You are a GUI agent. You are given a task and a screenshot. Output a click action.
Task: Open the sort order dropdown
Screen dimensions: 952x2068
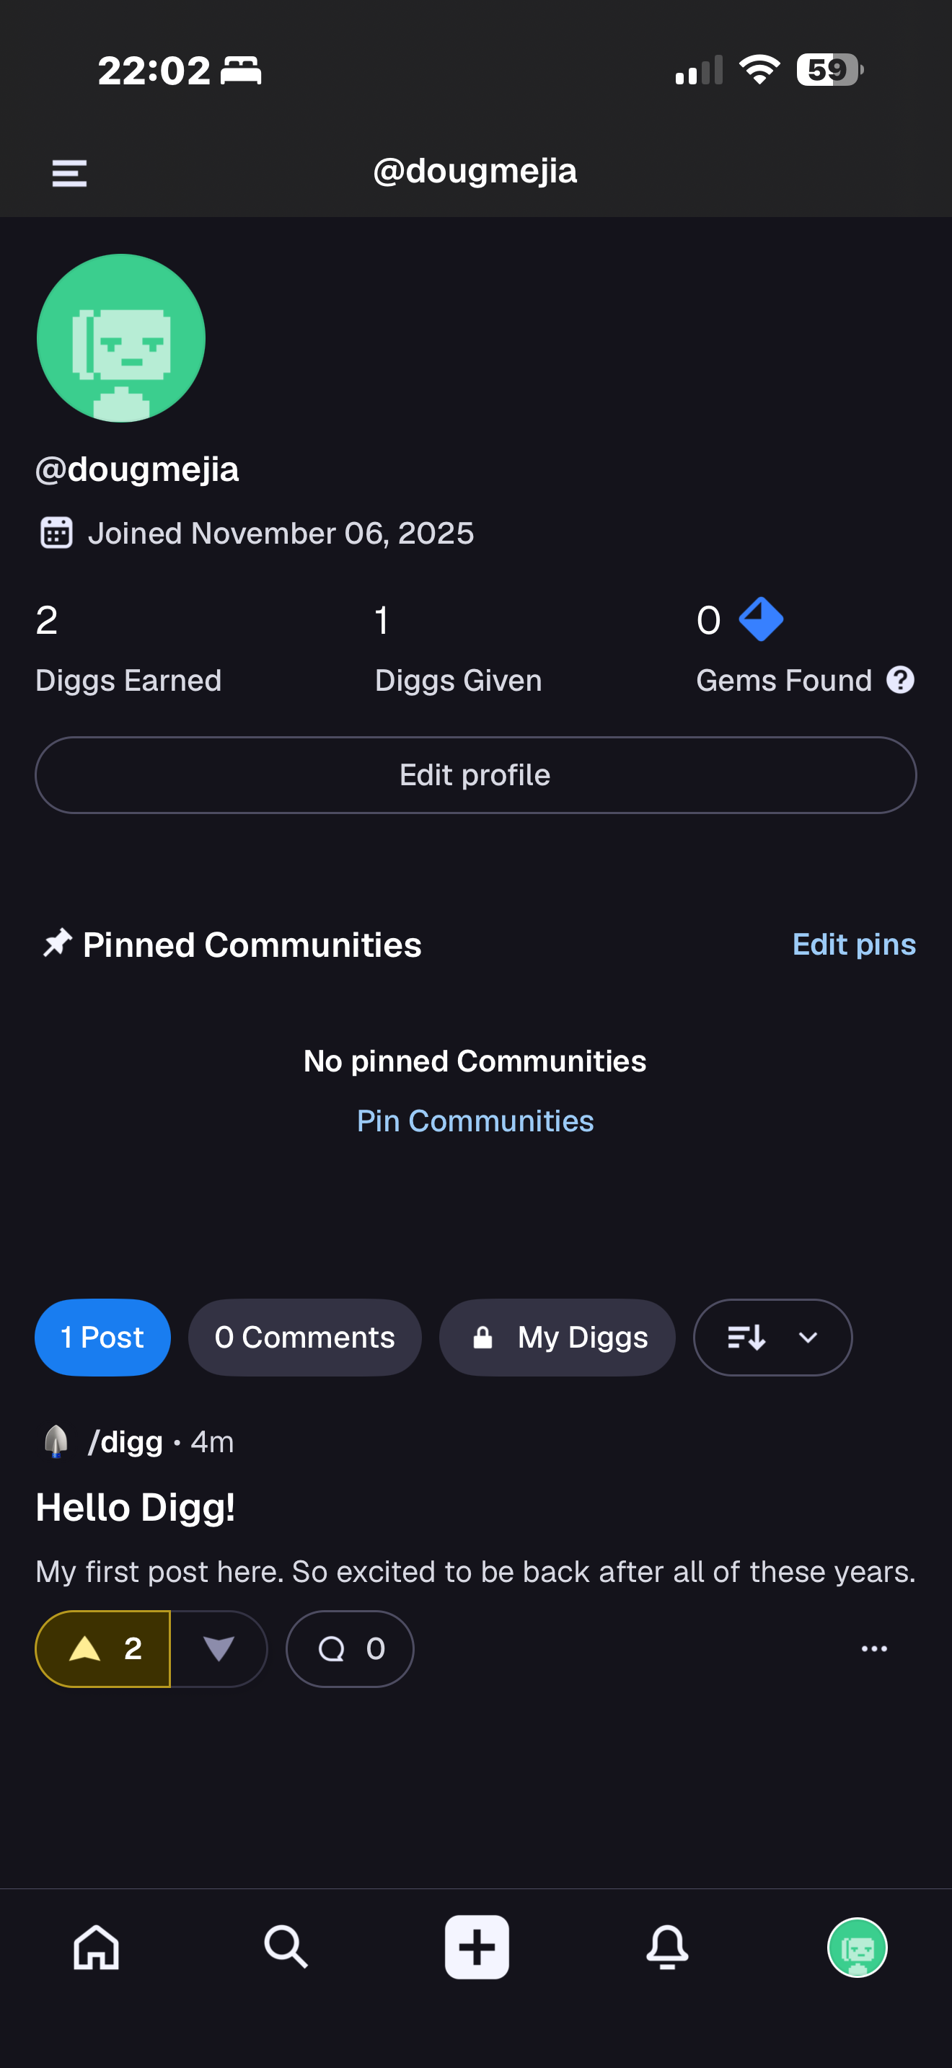772,1338
